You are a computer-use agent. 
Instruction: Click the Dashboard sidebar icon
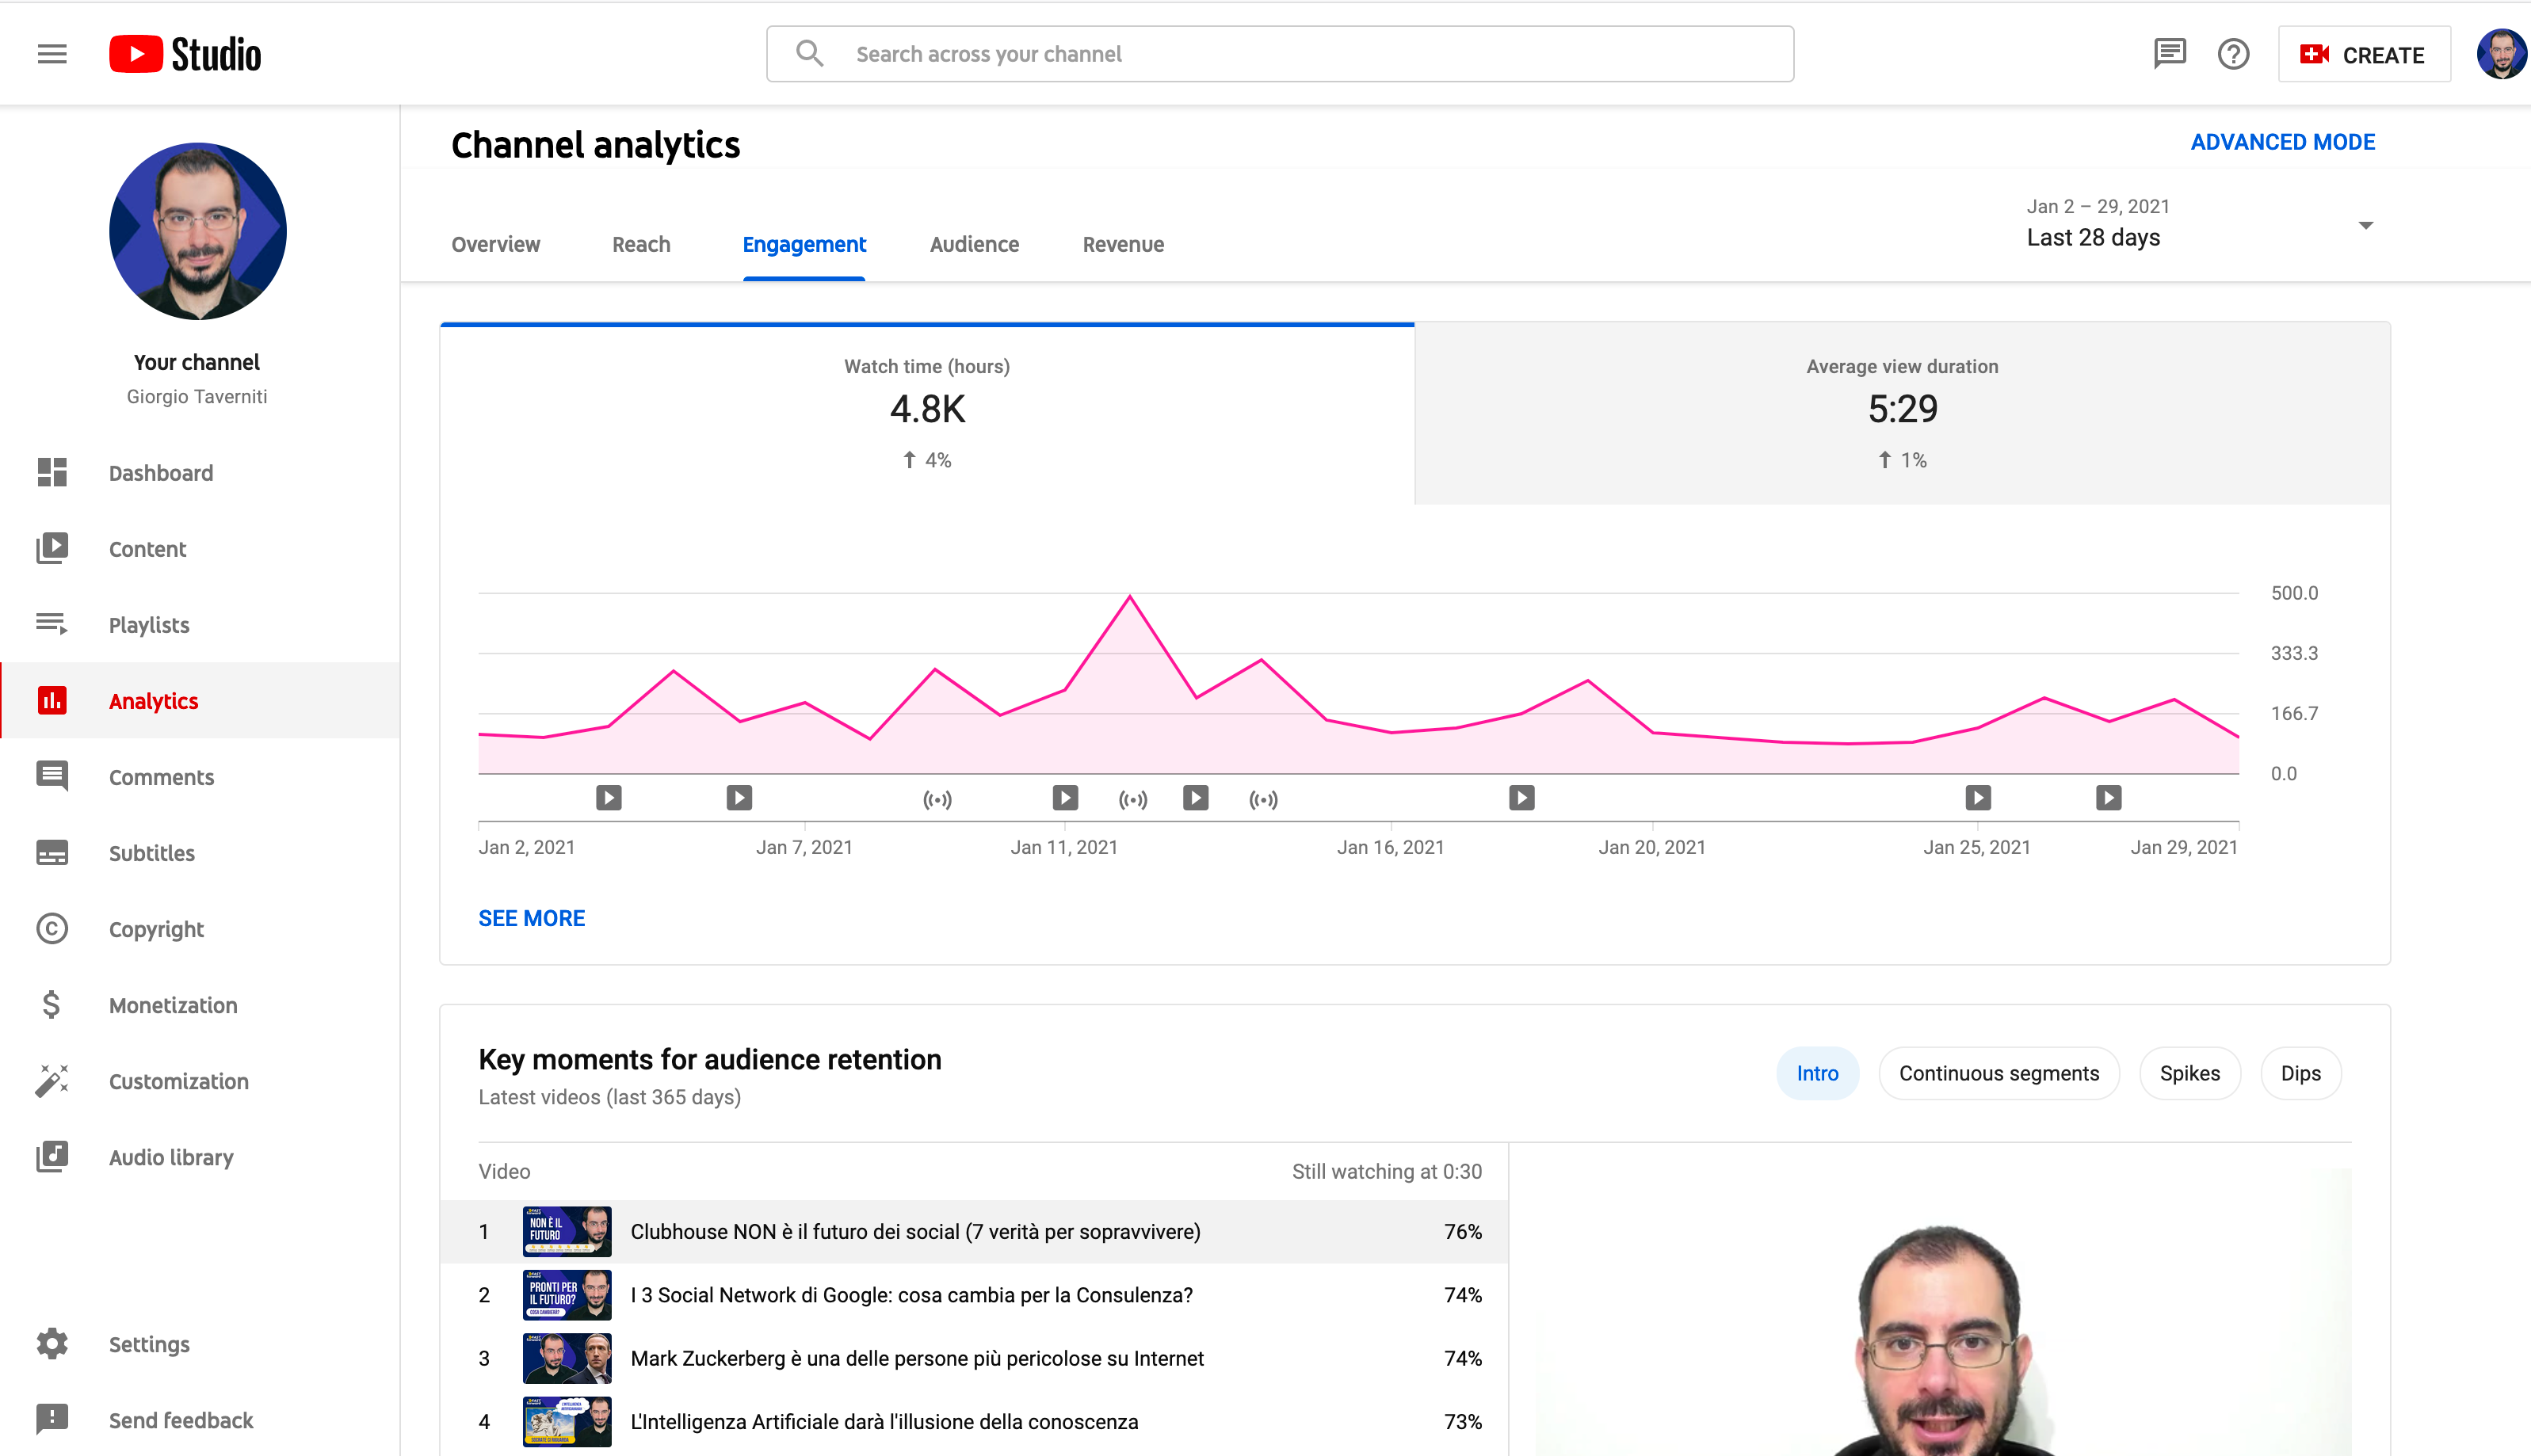tap(52, 472)
